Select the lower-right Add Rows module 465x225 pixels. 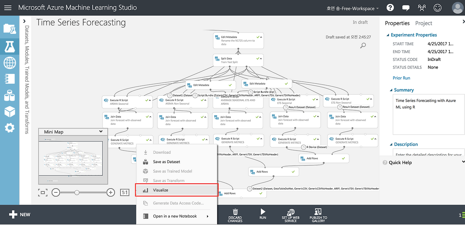pyautogui.click(x=324, y=158)
